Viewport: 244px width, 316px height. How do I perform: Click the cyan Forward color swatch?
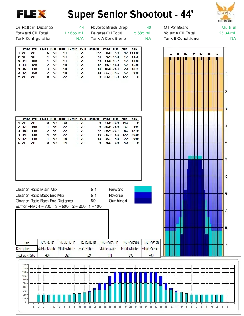point(143,189)
